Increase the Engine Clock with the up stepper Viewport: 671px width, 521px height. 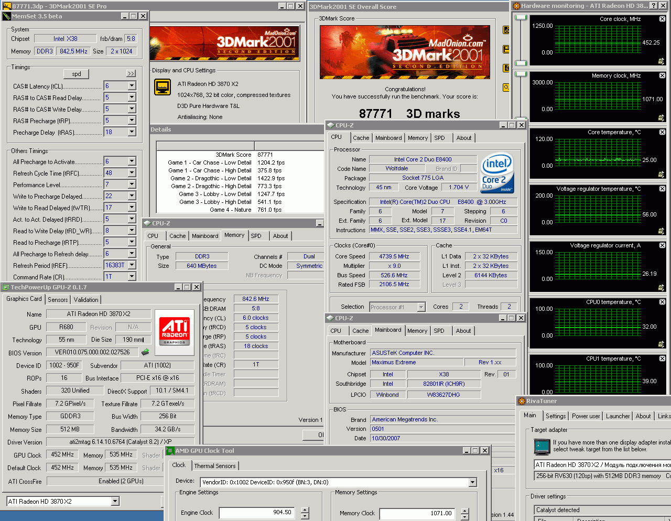pyautogui.click(x=305, y=510)
